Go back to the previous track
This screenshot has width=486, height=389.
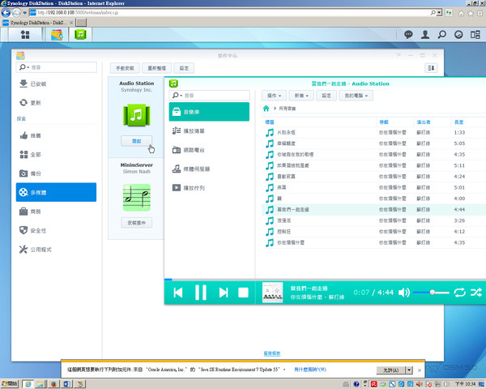[x=178, y=292]
